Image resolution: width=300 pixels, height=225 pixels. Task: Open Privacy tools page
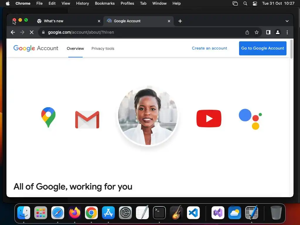tap(103, 48)
